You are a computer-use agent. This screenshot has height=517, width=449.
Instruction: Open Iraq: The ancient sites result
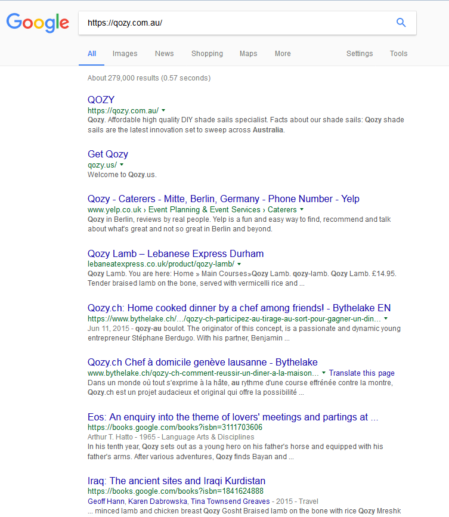[176, 481]
